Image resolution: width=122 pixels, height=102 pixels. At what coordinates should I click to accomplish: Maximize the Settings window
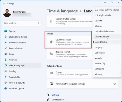[112, 3]
